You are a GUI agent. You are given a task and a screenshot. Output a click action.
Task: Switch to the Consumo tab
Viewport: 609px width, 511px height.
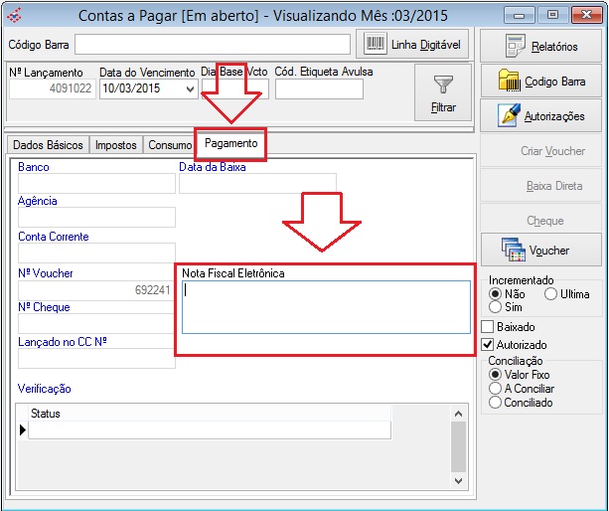[x=169, y=145]
